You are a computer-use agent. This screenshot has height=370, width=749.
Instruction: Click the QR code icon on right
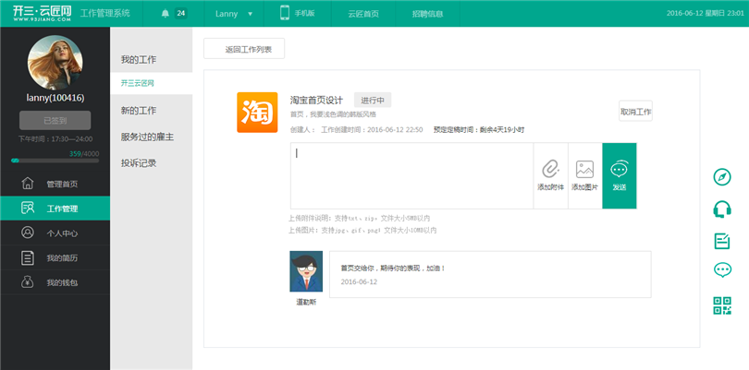pyautogui.click(x=722, y=305)
